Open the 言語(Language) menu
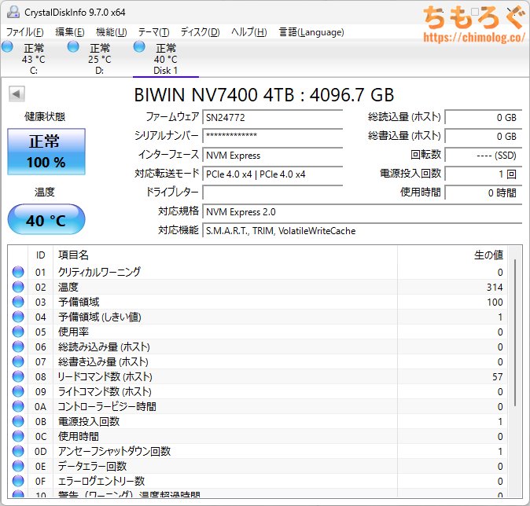This screenshot has width=530, height=506. (311, 32)
